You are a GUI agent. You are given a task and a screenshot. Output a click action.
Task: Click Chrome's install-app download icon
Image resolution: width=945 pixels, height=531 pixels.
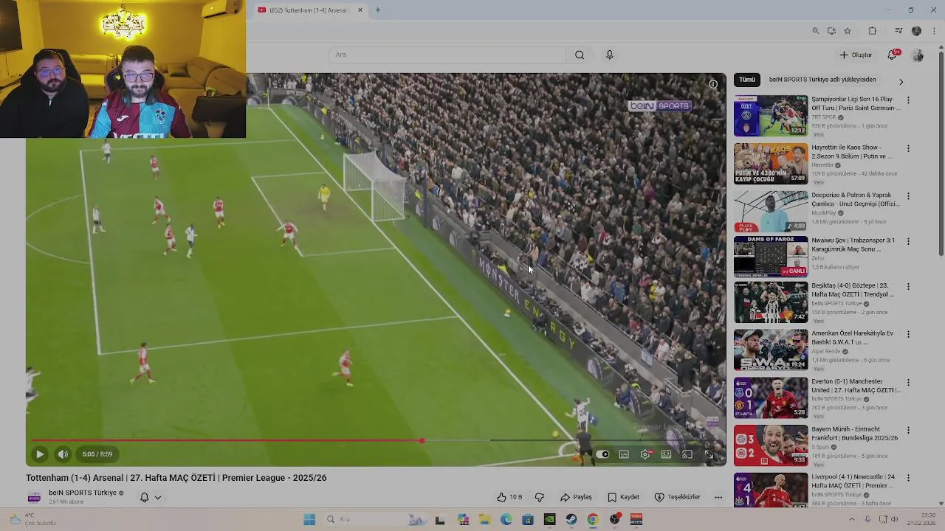[x=831, y=31]
